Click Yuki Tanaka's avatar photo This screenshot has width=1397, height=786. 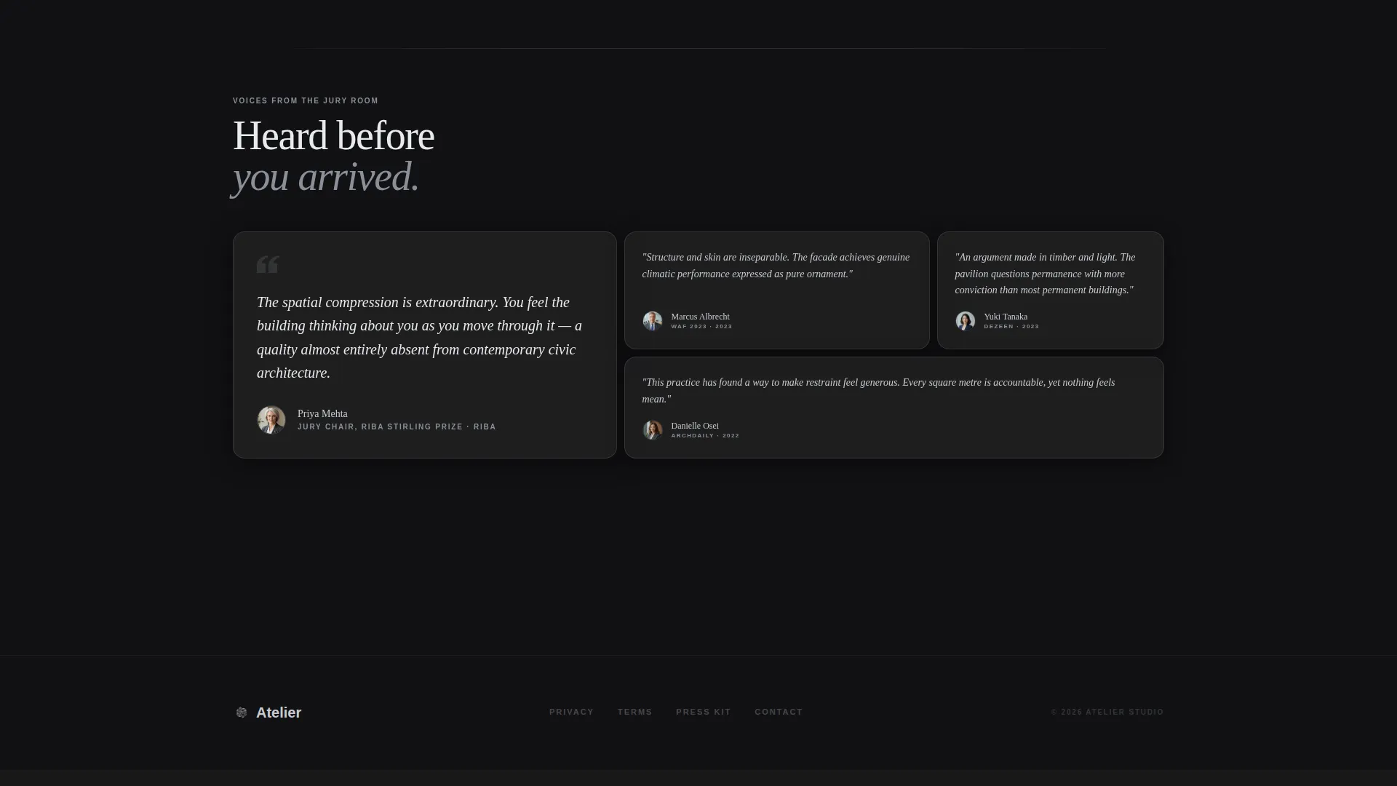coord(965,321)
